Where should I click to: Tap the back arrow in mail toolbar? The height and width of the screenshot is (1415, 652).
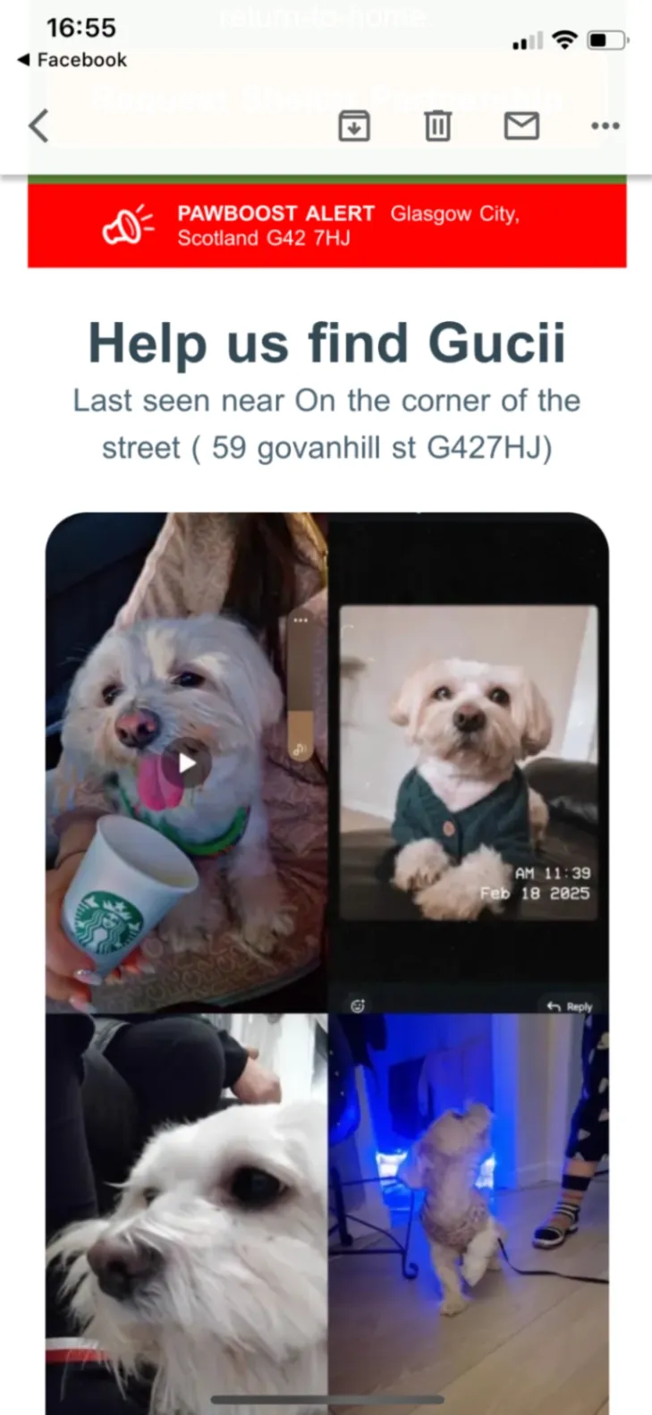click(38, 126)
